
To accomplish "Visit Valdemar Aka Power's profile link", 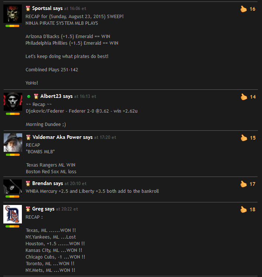I will click(57, 137).
